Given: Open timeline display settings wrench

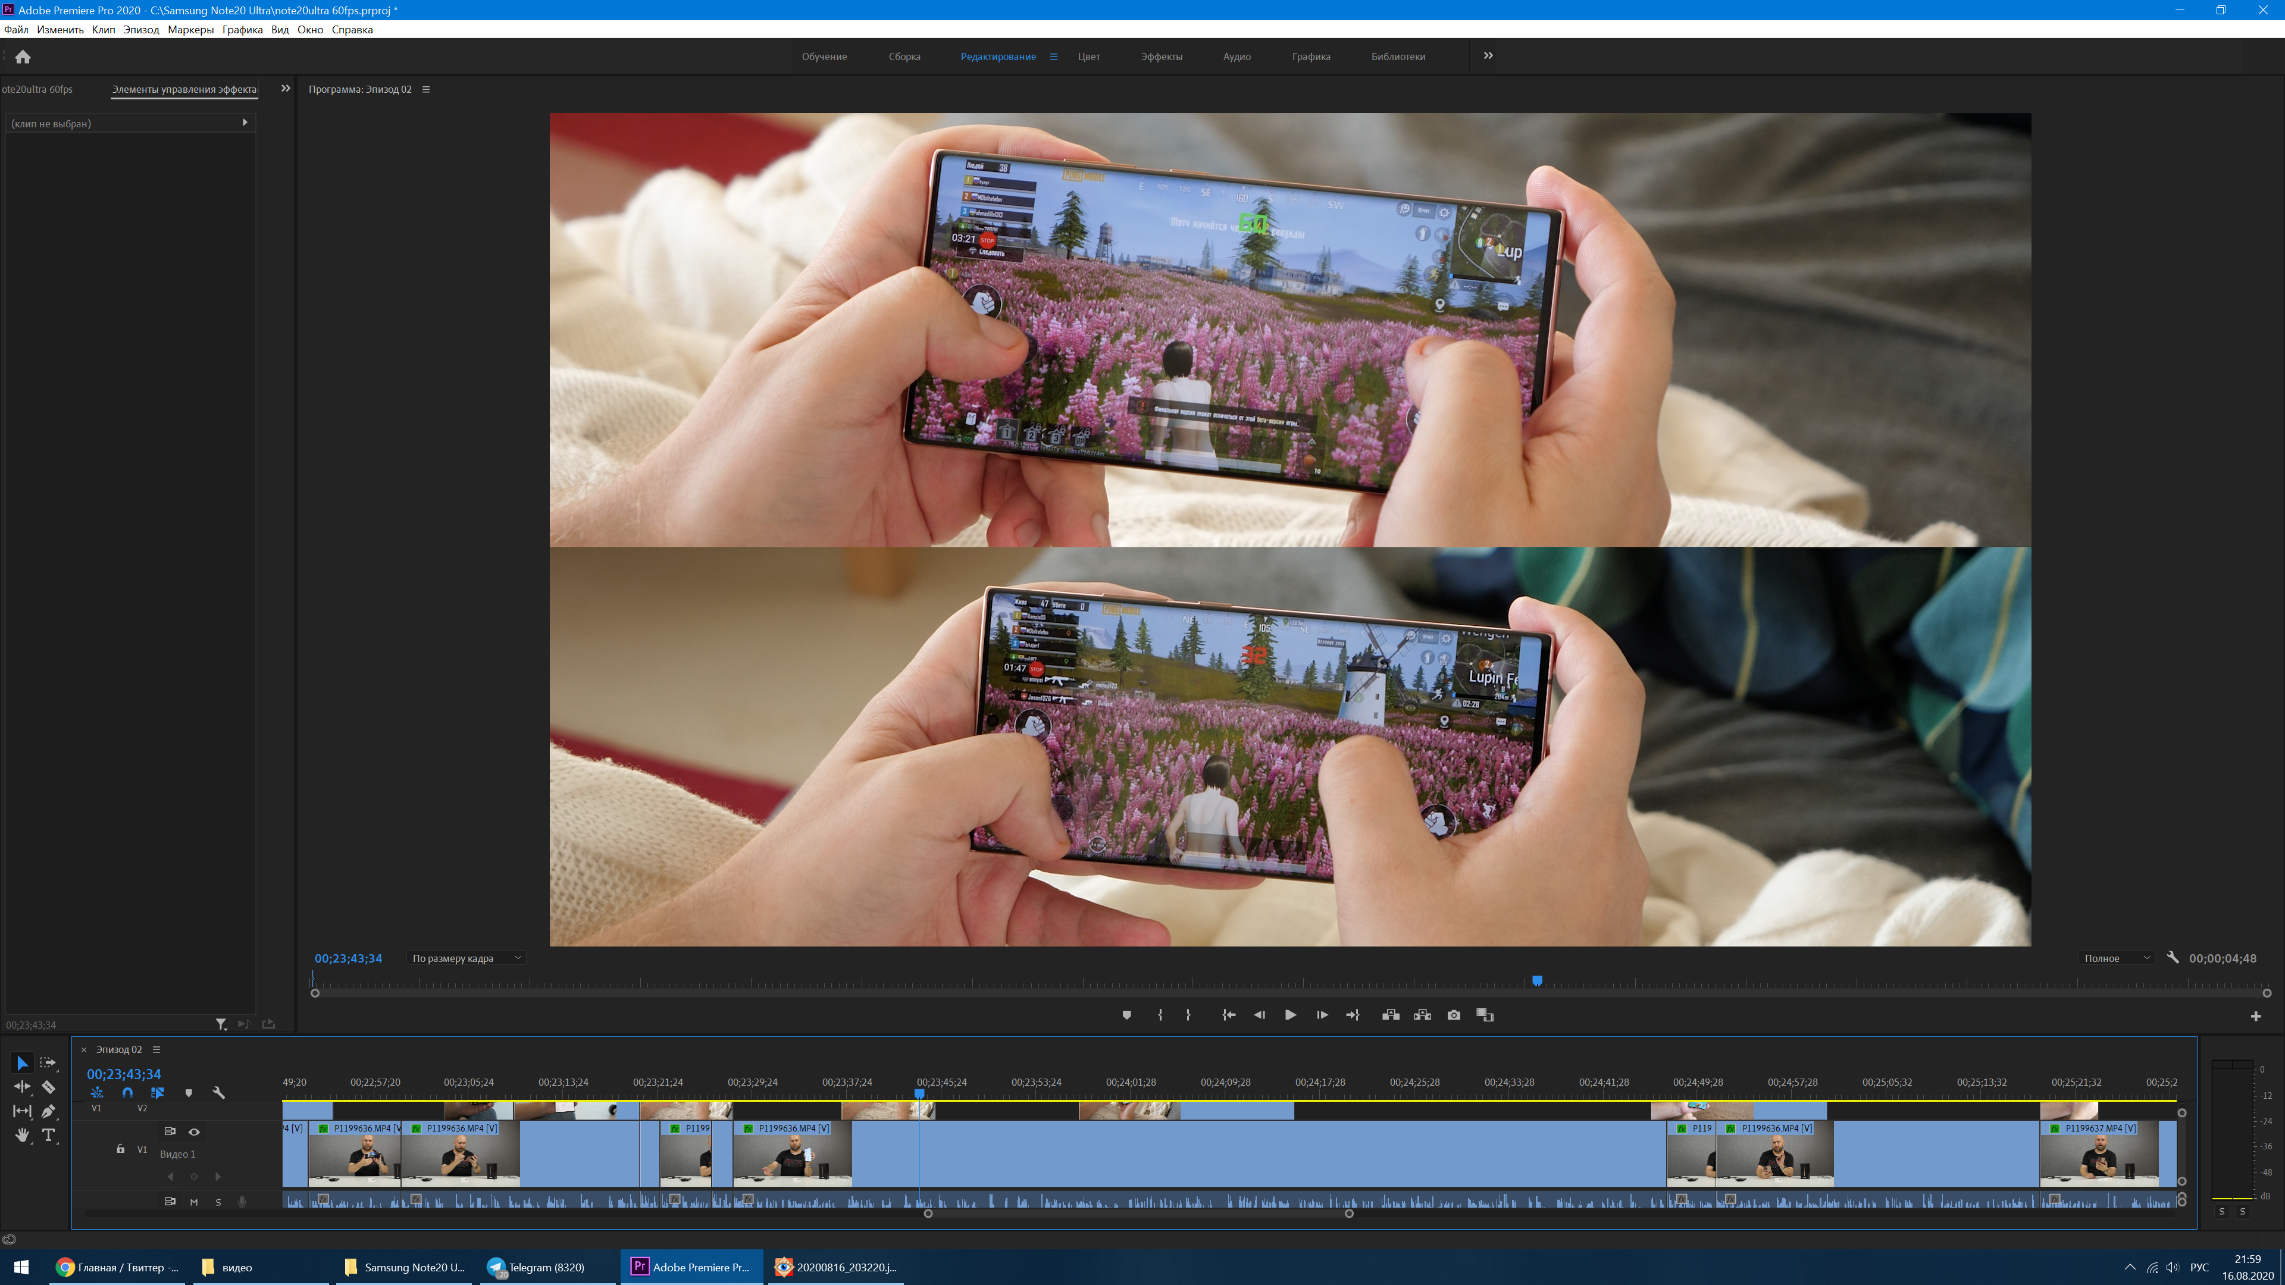Looking at the screenshot, I should [218, 1093].
